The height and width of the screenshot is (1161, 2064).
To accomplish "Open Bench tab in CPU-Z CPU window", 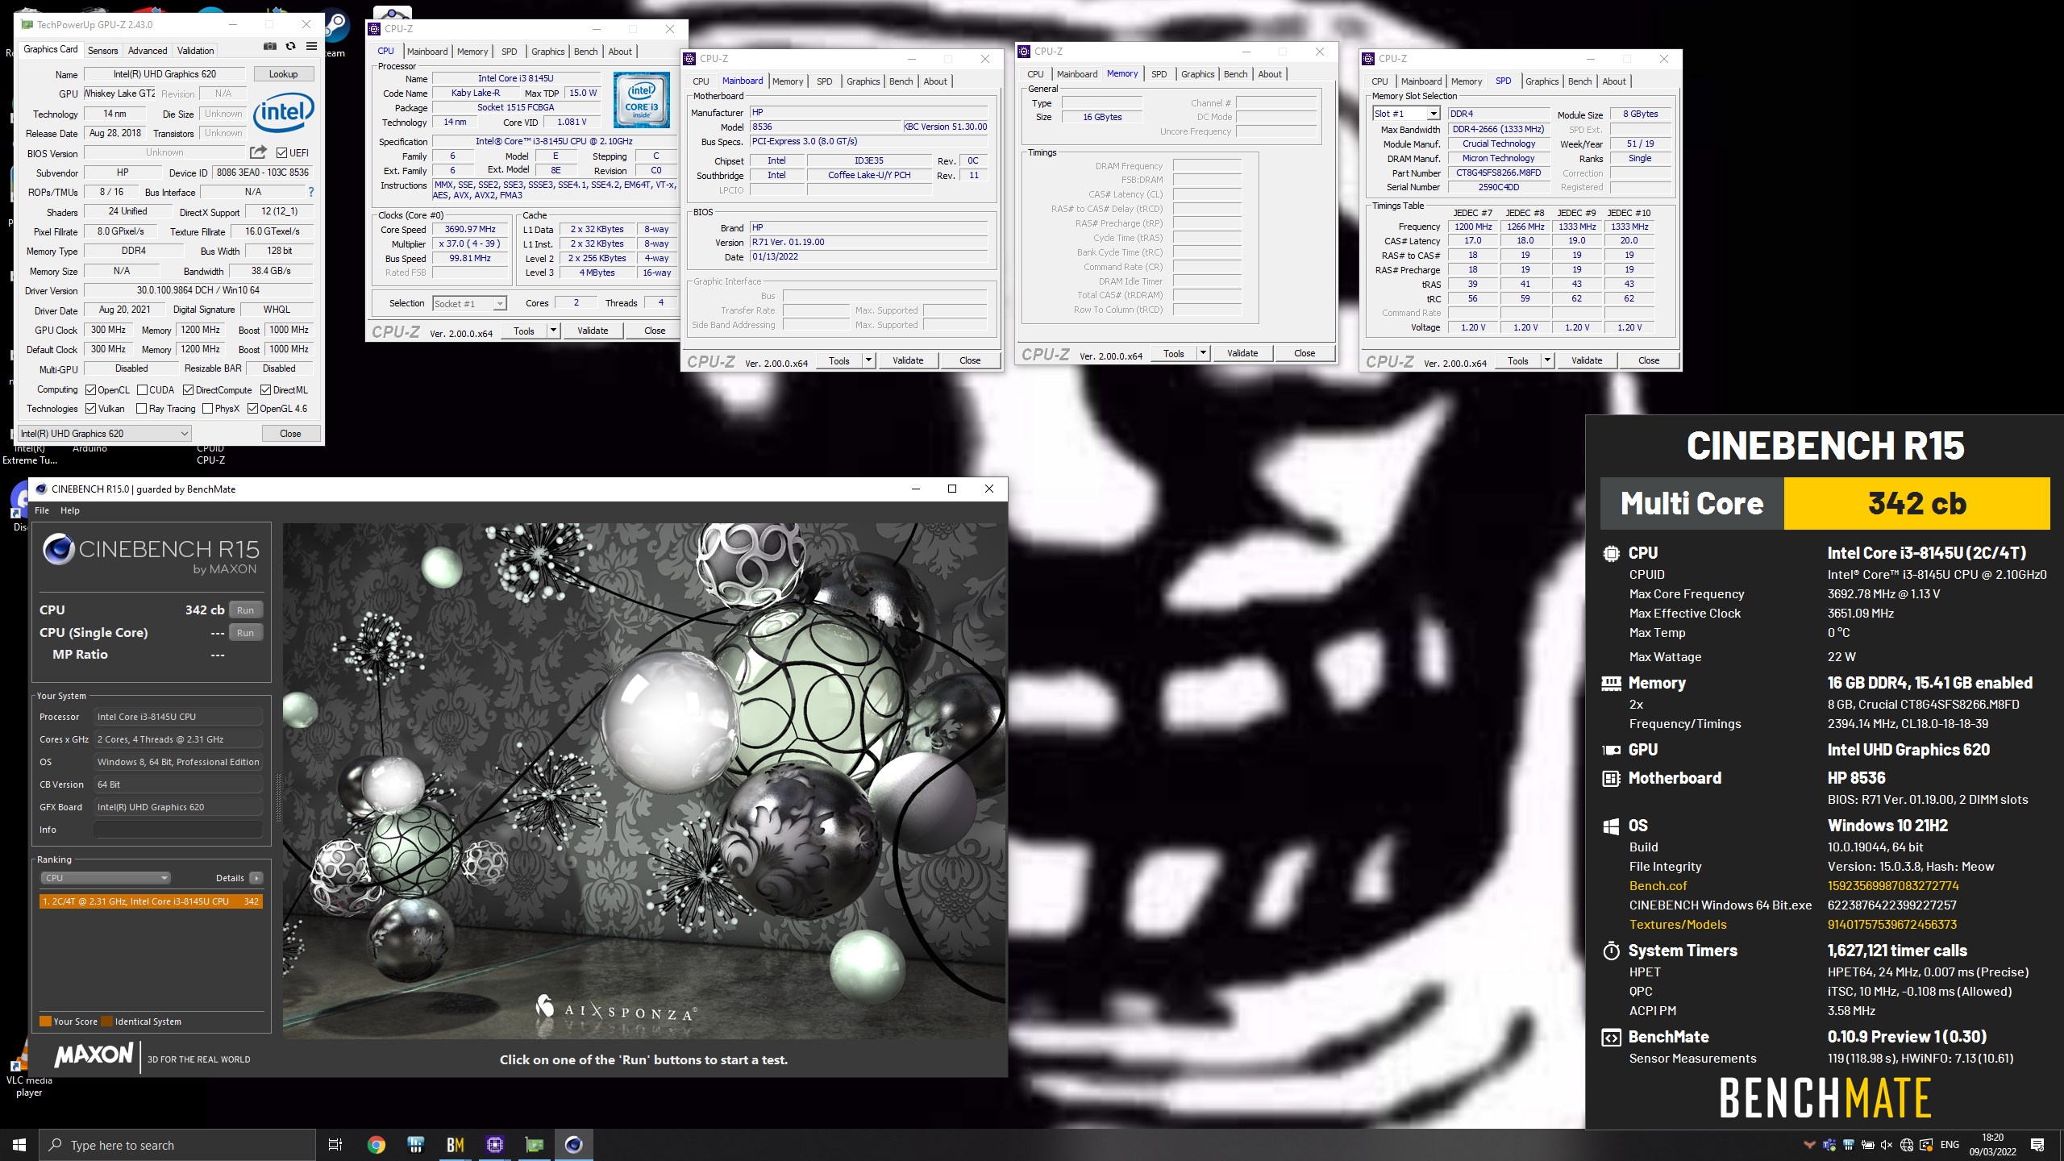I will click(x=585, y=52).
